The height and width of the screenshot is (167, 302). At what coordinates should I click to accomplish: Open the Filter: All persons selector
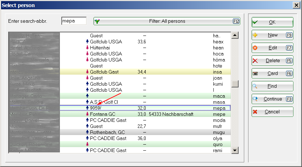tap(167, 21)
